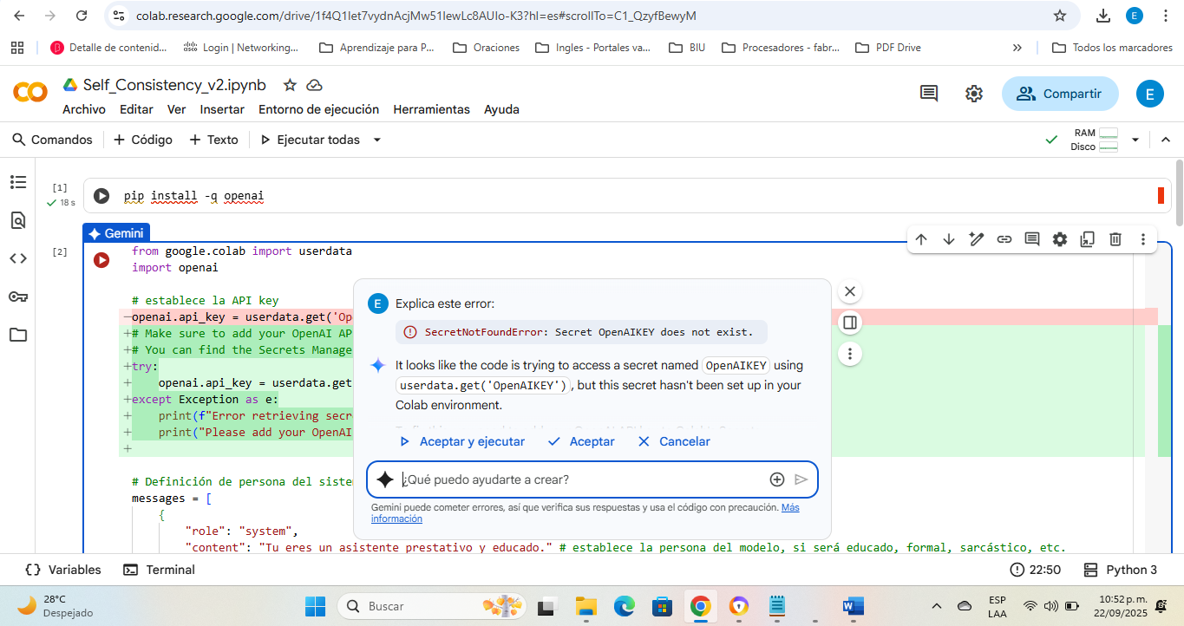1184x626 pixels.
Task: Open the Archivo menu
Action: click(x=84, y=109)
